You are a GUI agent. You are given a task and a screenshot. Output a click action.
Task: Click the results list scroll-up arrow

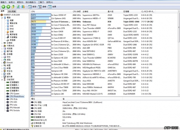point(179,11)
